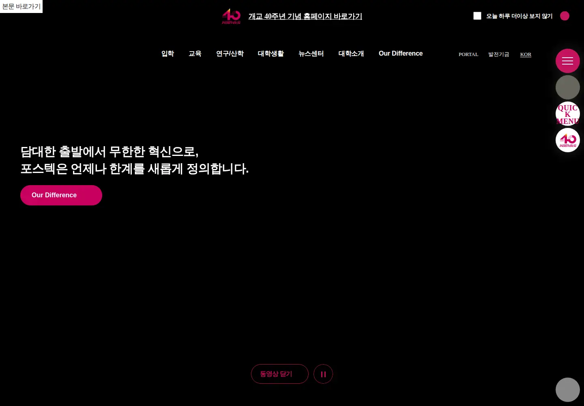Viewport: 584px width, 406px height.
Task: Click the 40 POSTECH logo in the top banner
Action: point(231,16)
